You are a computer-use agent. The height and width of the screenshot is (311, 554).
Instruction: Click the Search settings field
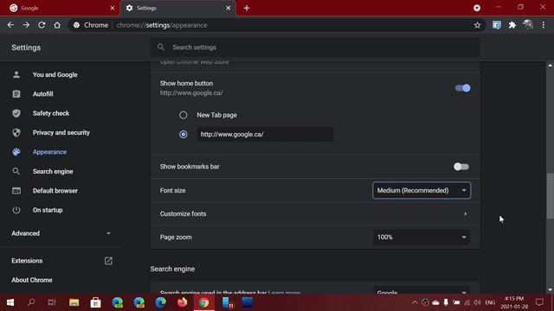pyautogui.click(x=315, y=48)
